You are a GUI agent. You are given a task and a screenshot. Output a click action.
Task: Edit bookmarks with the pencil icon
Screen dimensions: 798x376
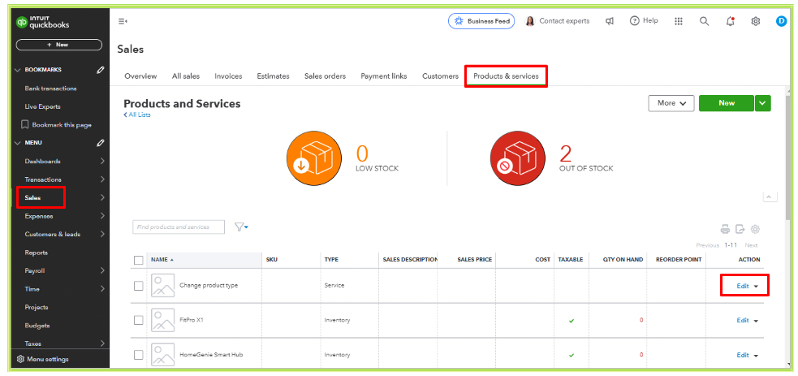click(x=101, y=70)
